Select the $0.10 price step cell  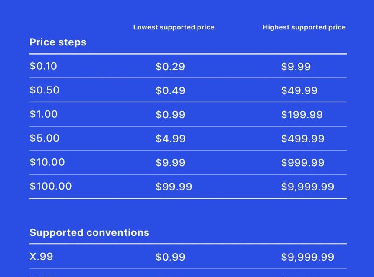click(x=43, y=66)
